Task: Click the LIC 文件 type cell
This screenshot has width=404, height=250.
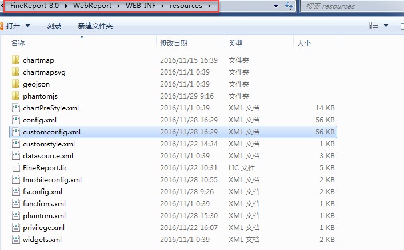Action: pyautogui.click(x=242, y=167)
